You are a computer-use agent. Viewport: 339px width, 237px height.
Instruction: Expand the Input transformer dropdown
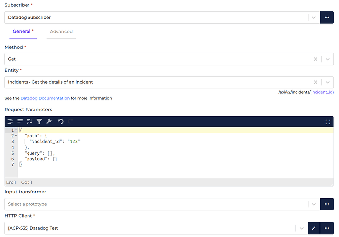tap(314, 204)
